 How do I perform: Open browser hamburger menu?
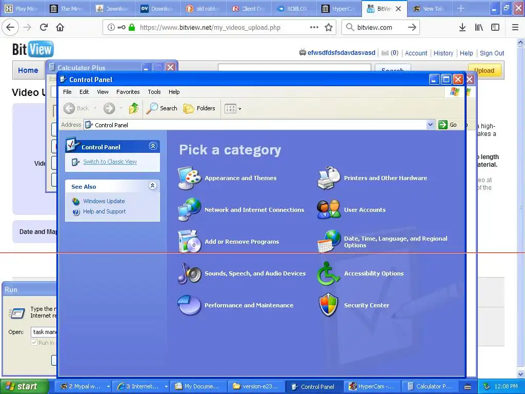point(515,27)
